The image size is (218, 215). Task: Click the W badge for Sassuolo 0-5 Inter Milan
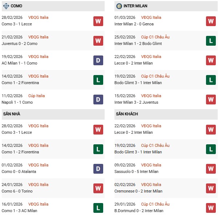pyautogui.click(x=211, y=169)
